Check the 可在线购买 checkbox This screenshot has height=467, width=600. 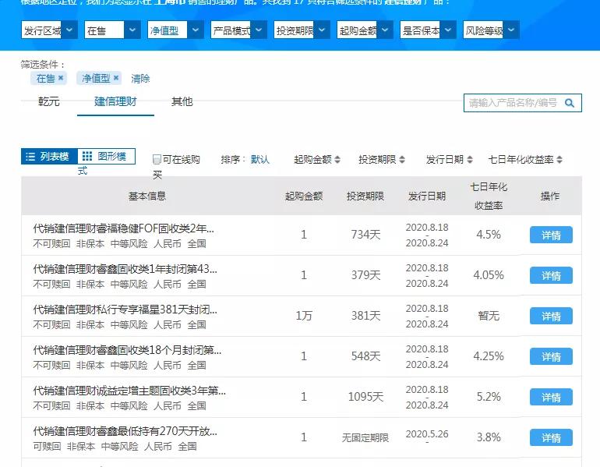[157, 160]
